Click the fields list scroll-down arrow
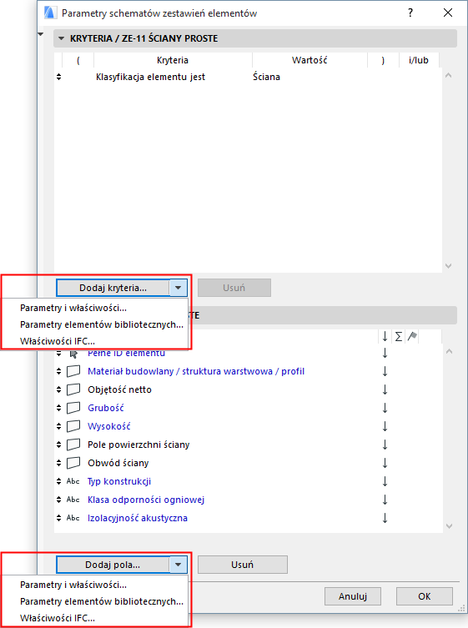 (x=449, y=526)
